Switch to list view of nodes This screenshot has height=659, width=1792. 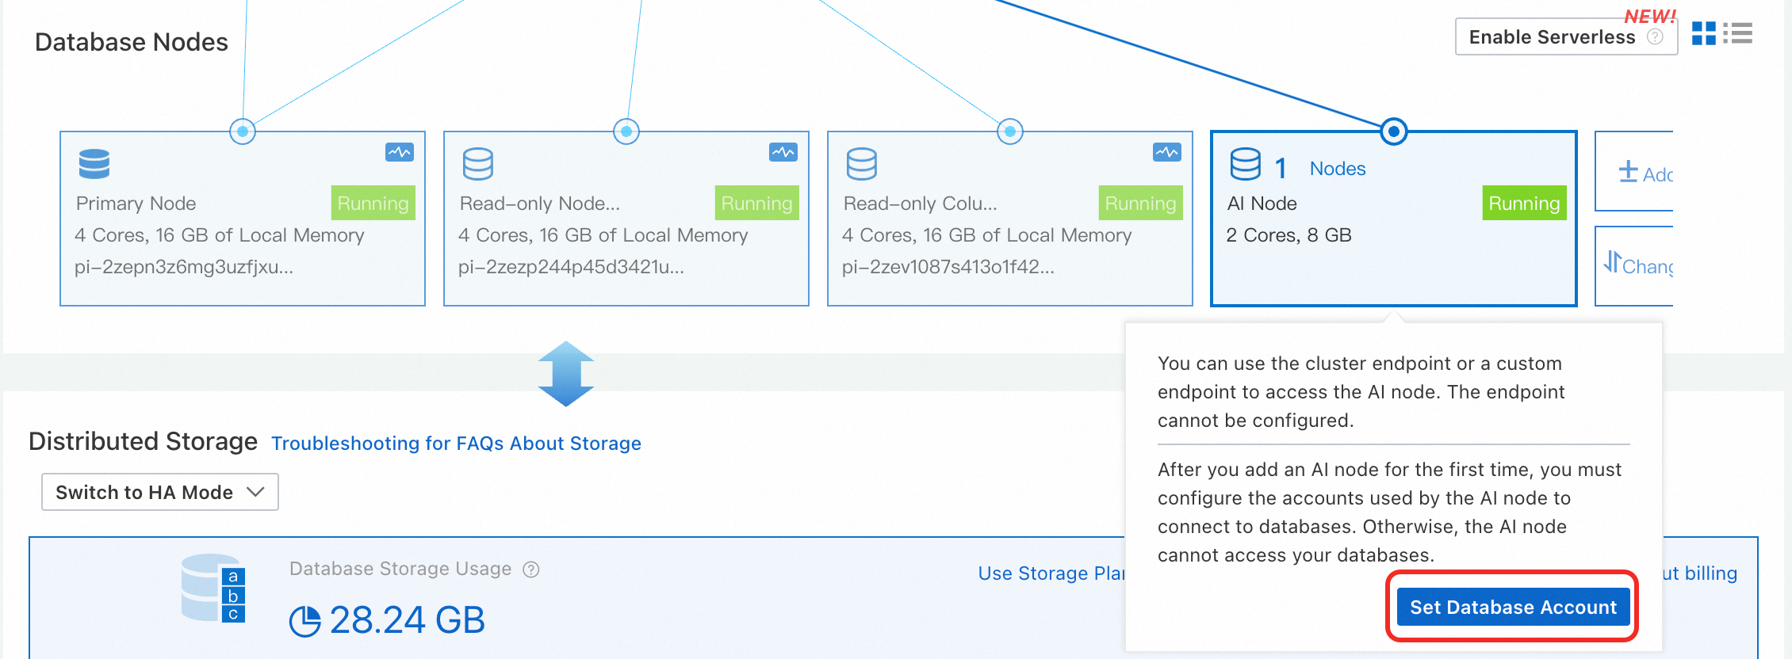(1738, 33)
